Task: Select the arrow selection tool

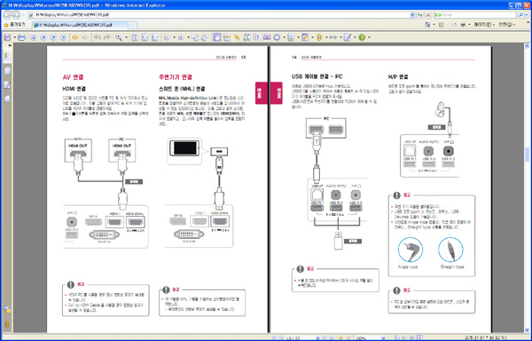Action: pyautogui.click(x=237, y=37)
